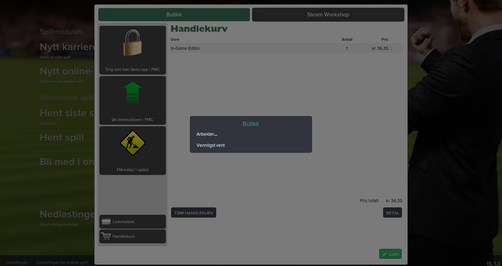Choose Nytt online- in the background menu

[x=67, y=71]
